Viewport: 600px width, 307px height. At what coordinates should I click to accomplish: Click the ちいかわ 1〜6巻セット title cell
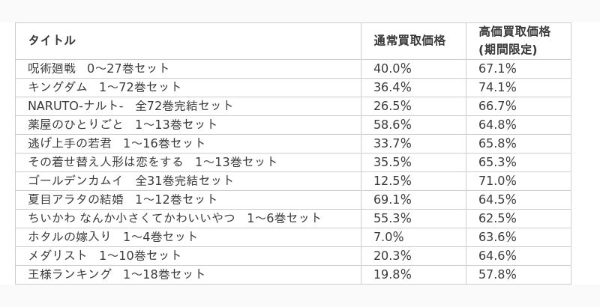(175, 218)
